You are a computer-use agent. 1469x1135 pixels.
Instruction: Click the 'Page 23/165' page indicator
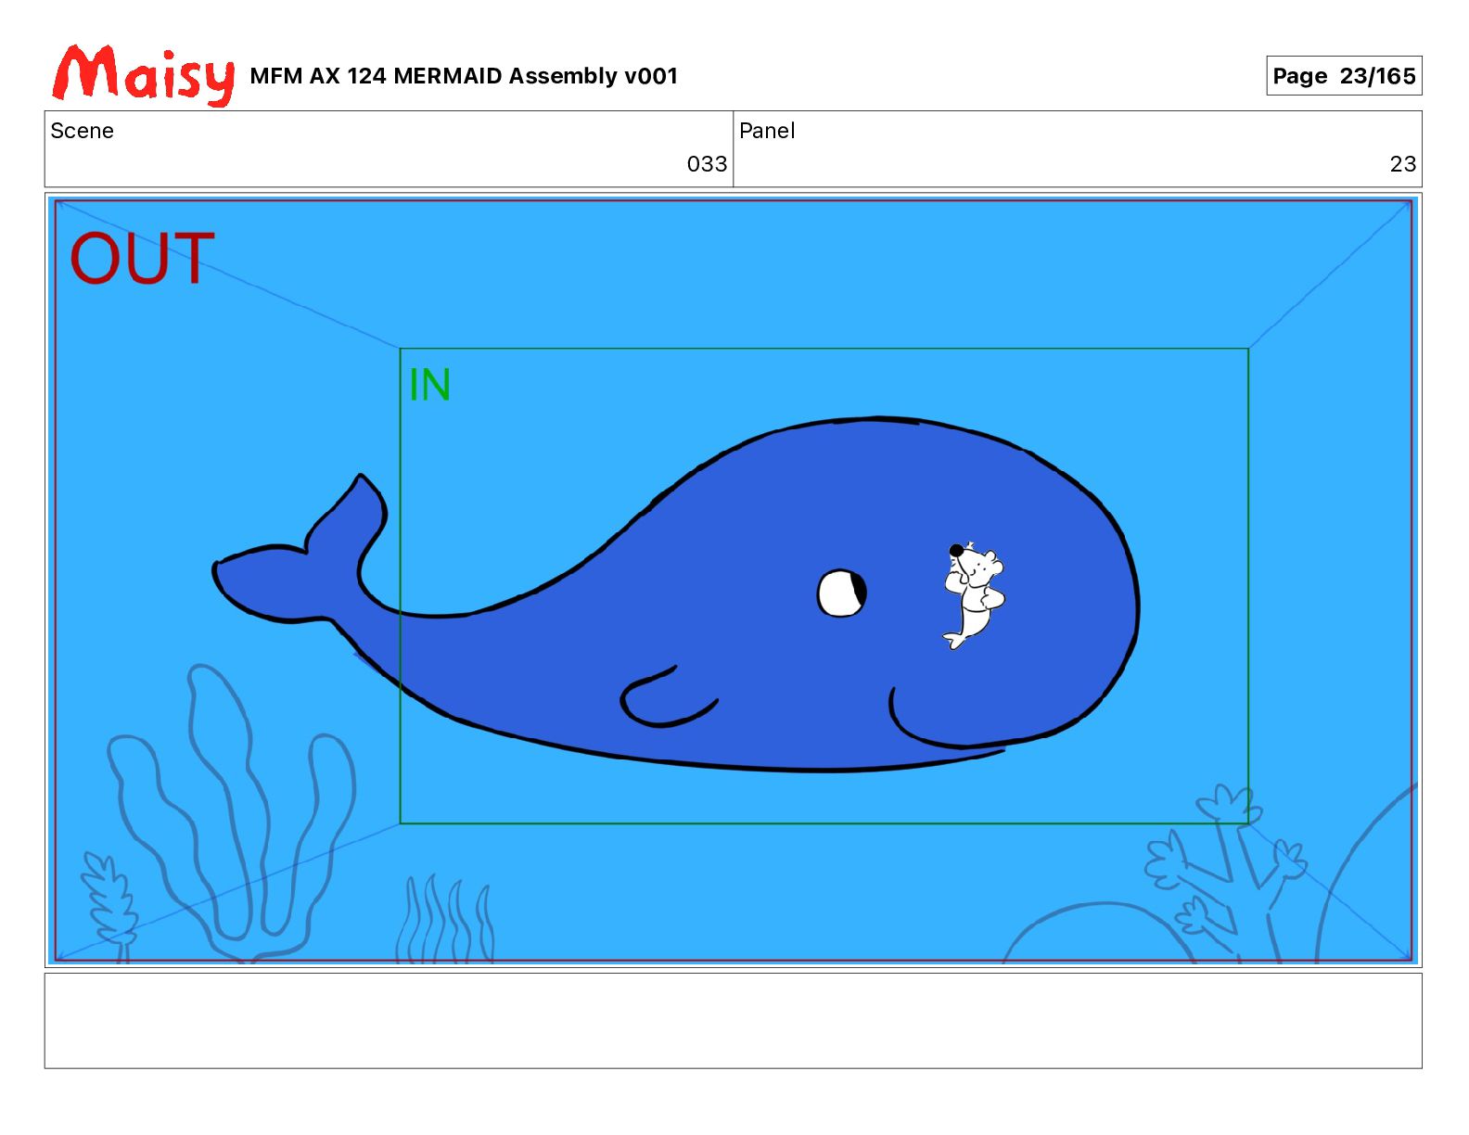[1344, 76]
